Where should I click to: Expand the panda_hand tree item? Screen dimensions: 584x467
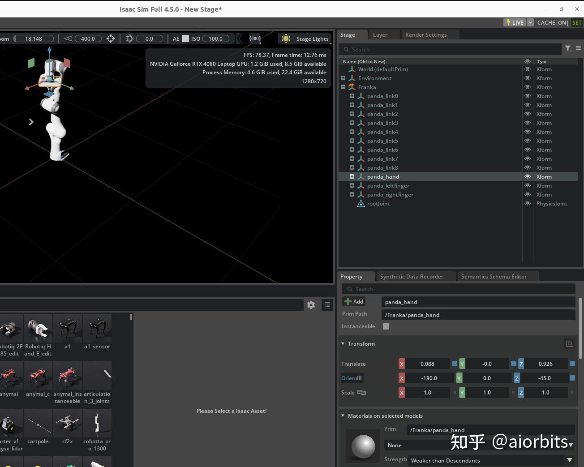(352, 176)
